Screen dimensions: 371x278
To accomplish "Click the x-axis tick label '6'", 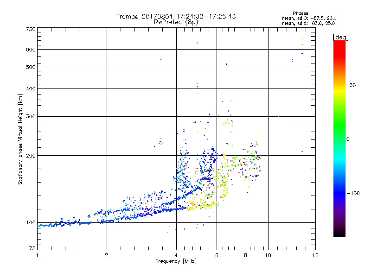I will pyautogui.click(x=217, y=255).
